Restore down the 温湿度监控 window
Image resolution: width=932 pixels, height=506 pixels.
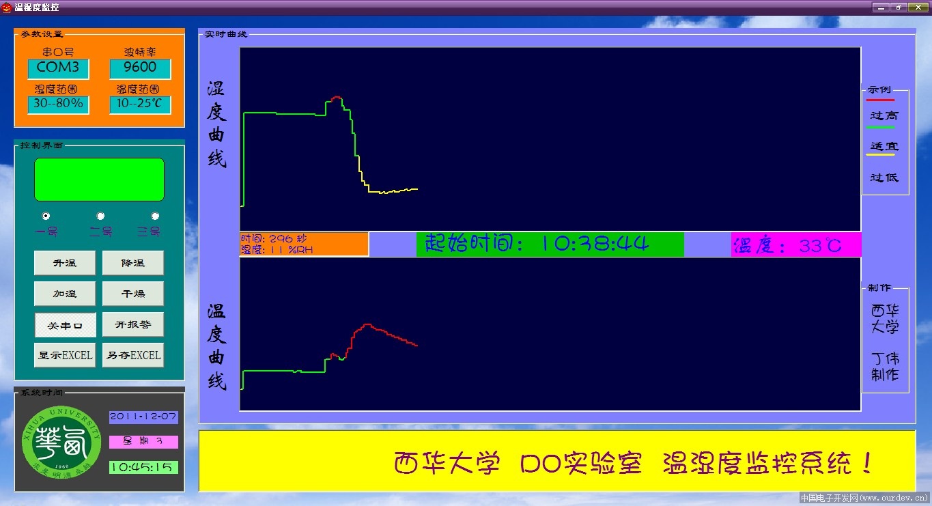(899, 7)
